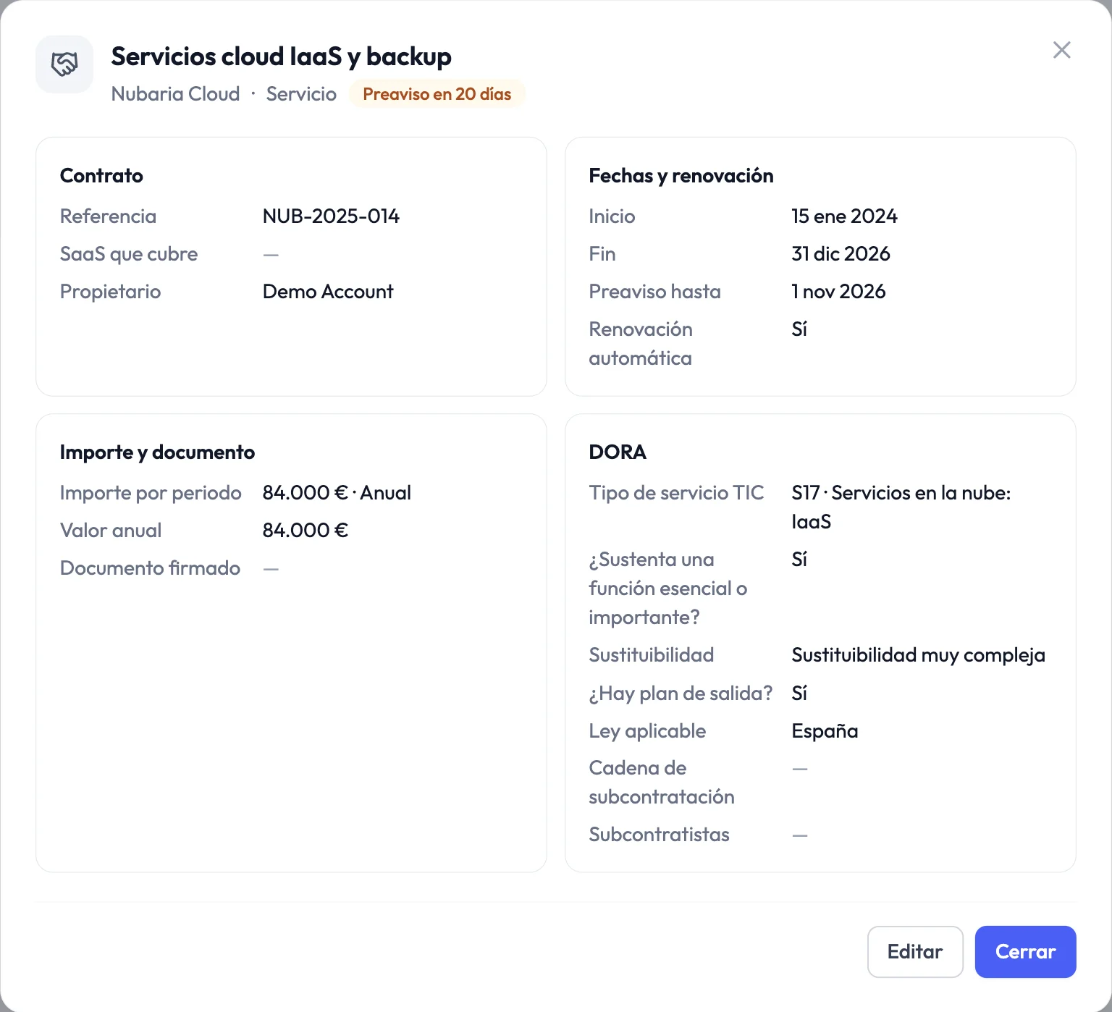Click the '¿Sustenta una función esencial o importante?' label
Screen dimensions: 1112x1012
point(667,589)
